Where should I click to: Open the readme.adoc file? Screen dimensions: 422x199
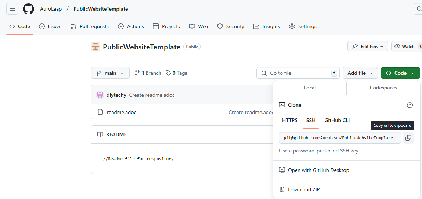(122, 112)
